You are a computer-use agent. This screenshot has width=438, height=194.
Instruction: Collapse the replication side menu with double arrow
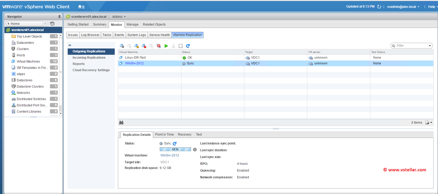tap(70, 45)
